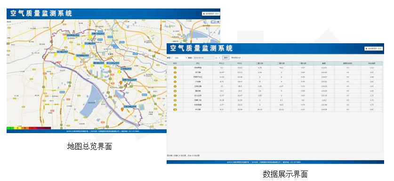Open the hour dropdown beside date field
Screen dimensions: 394x181
217,58
